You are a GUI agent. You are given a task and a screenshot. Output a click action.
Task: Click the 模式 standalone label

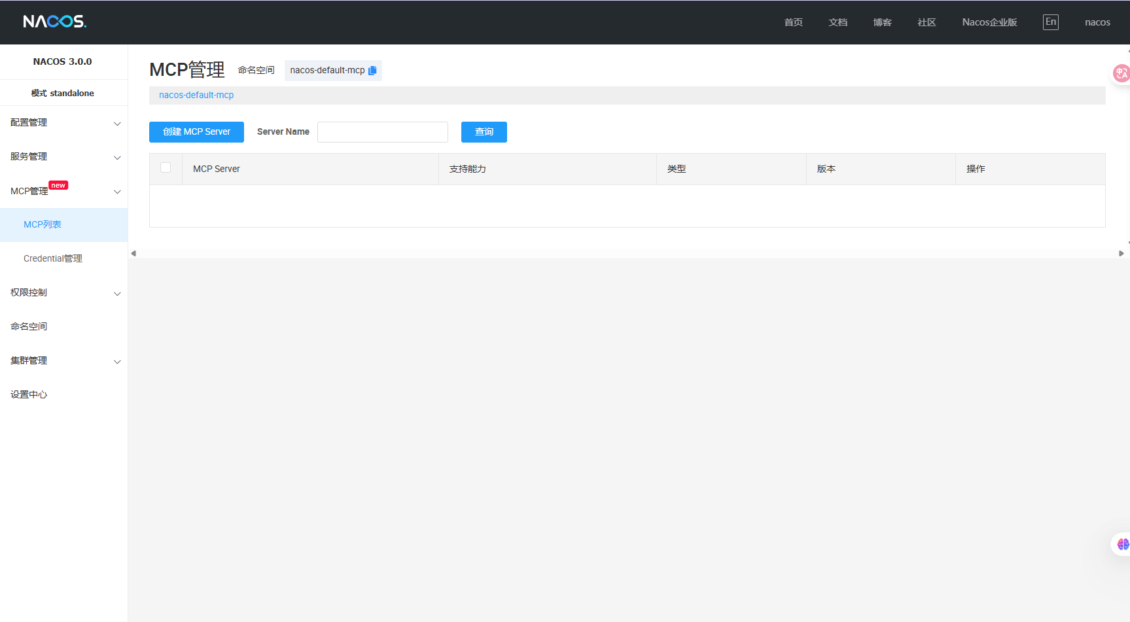[63, 93]
